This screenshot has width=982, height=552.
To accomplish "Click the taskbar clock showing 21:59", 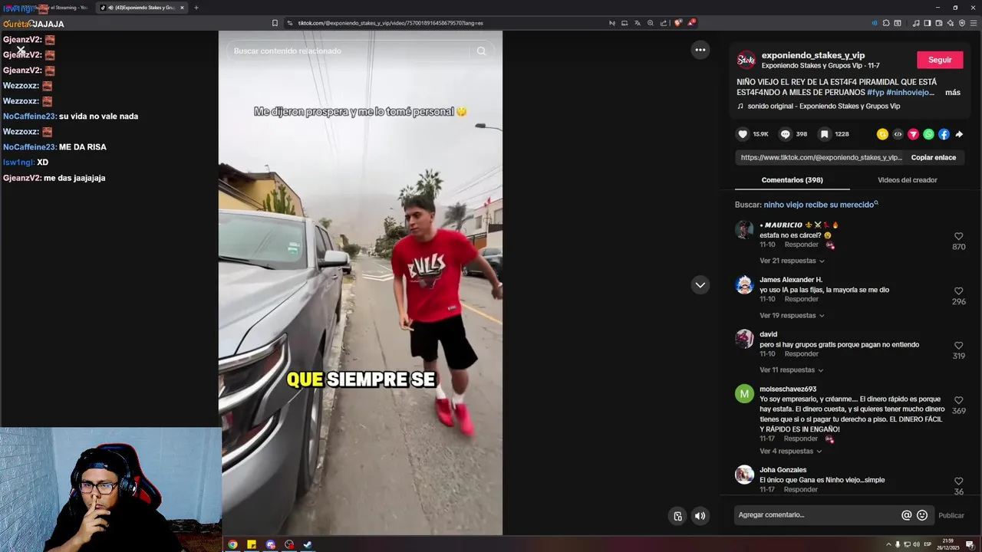I will tap(948, 544).
